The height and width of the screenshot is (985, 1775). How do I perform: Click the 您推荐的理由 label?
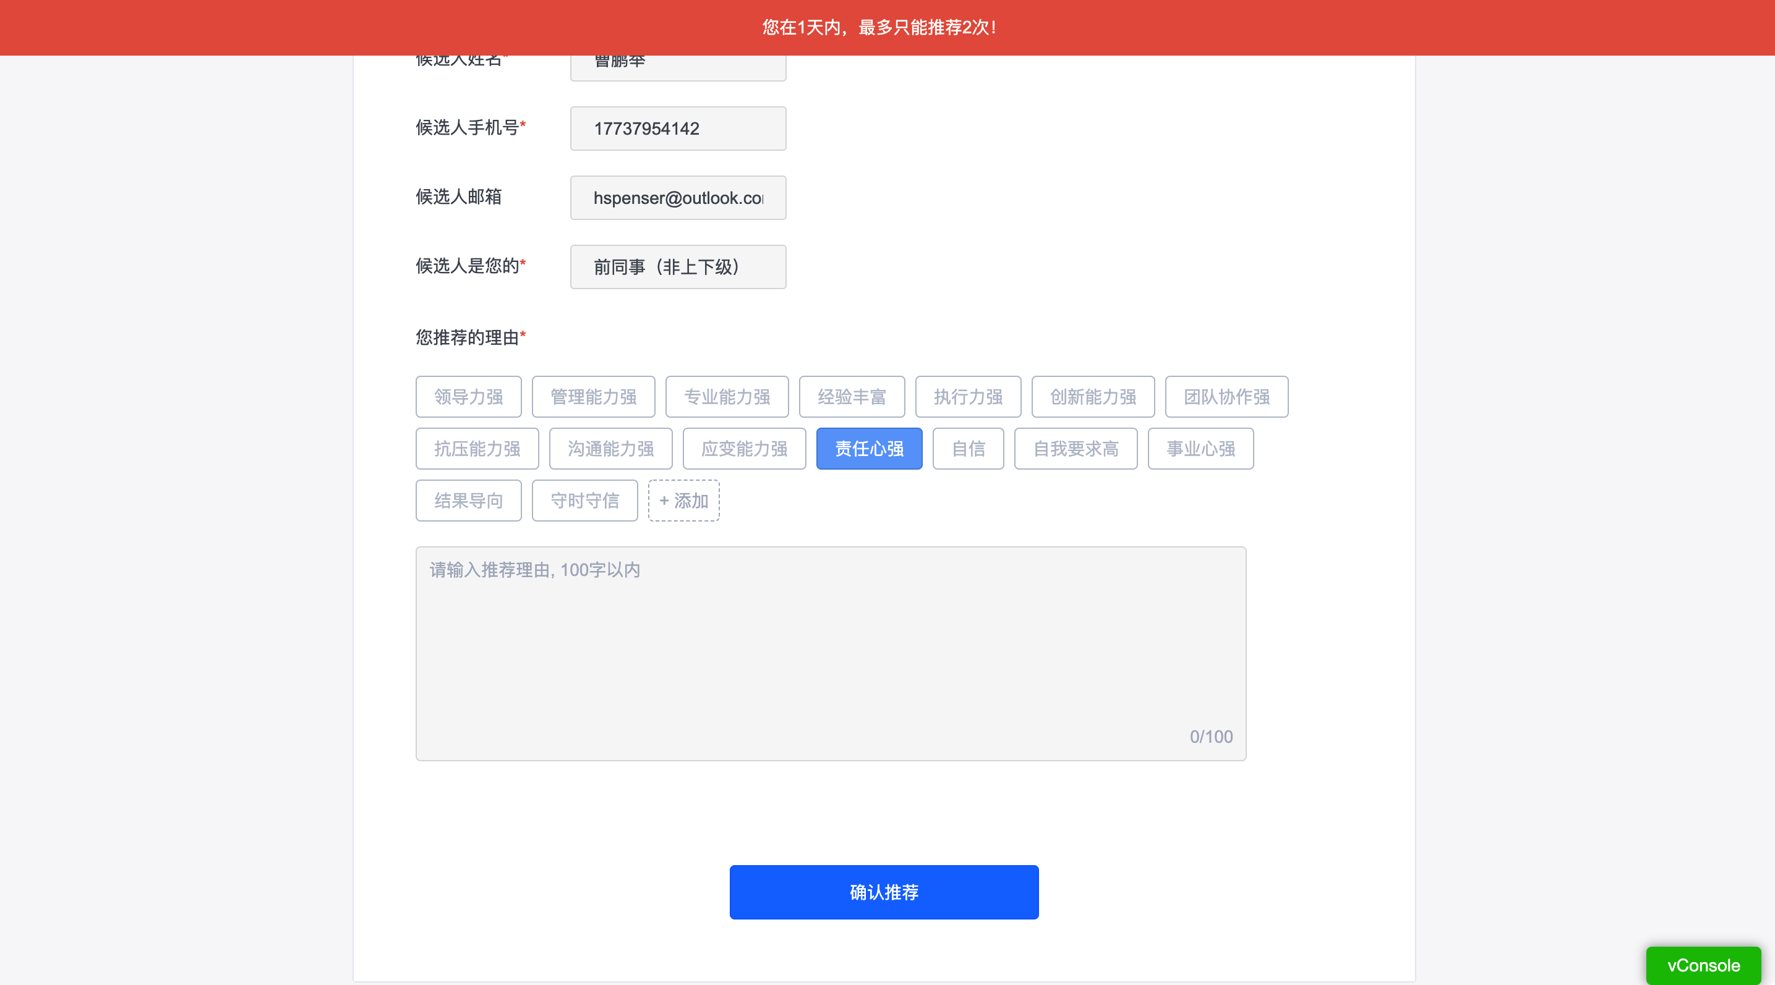pos(471,337)
